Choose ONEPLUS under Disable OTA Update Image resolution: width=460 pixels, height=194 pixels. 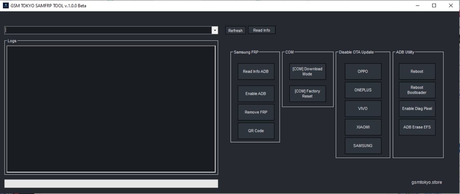click(x=363, y=90)
